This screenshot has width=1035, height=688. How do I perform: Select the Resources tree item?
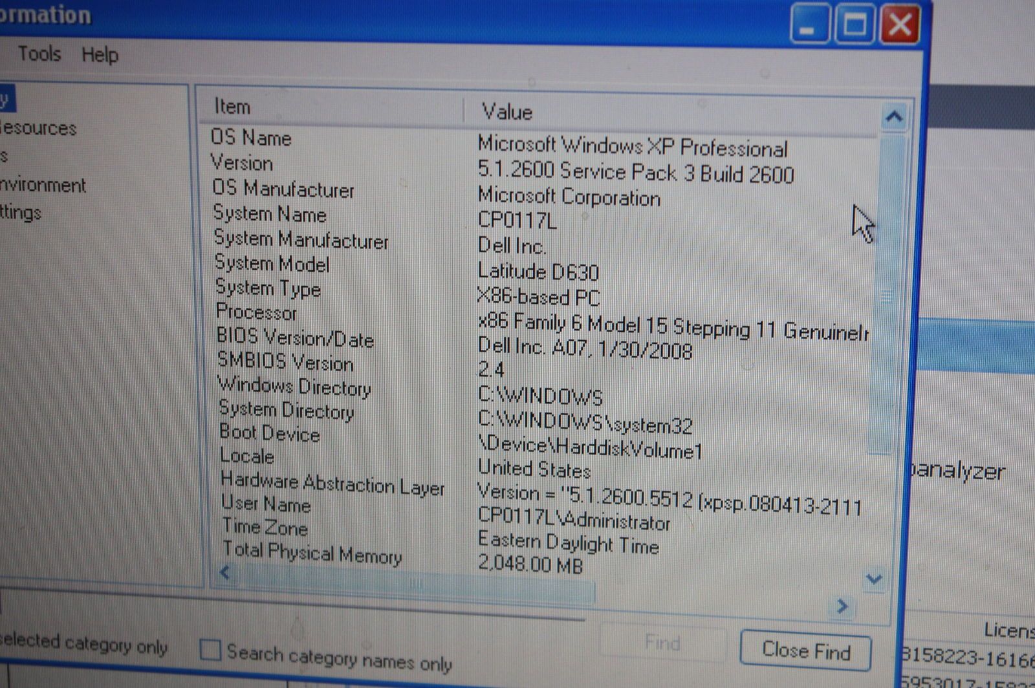coord(38,127)
